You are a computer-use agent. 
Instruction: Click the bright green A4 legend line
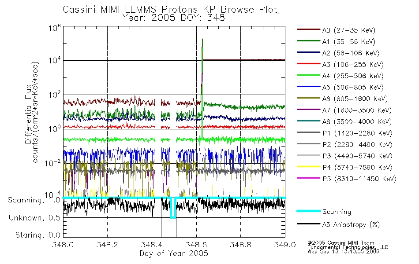point(308,75)
